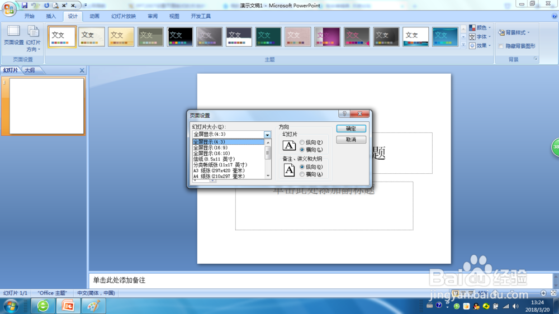Open the 审阅 ribbon tab
Image resolution: width=559 pixels, height=314 pixels.
click(153, 16)
